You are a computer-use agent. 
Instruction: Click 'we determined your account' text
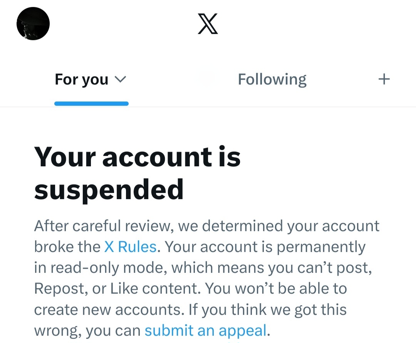pos(278,226)
